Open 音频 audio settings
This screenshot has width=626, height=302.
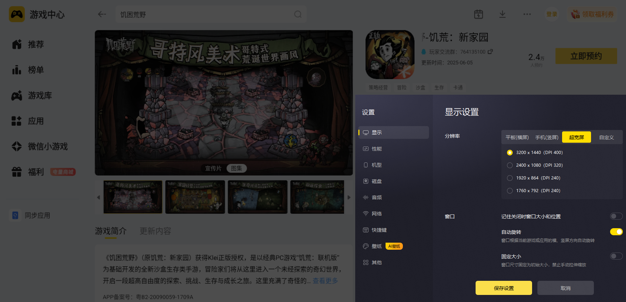coord(394,197)
